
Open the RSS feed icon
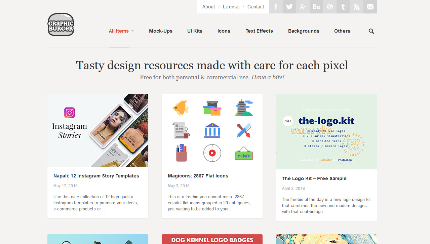357,7
